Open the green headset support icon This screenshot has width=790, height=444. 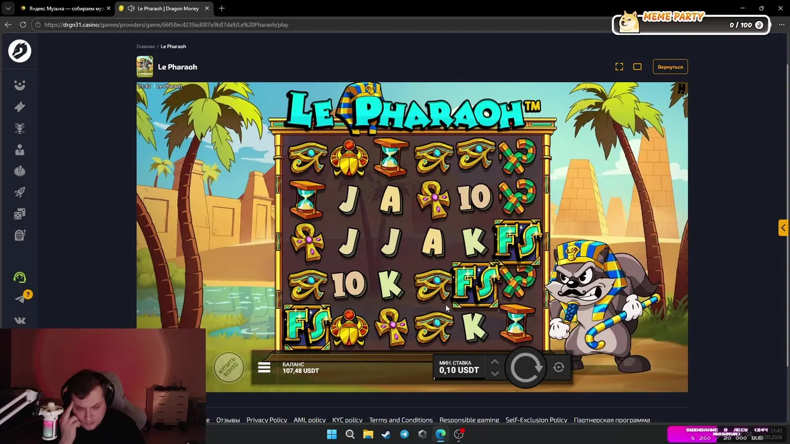tap(20, 277)
